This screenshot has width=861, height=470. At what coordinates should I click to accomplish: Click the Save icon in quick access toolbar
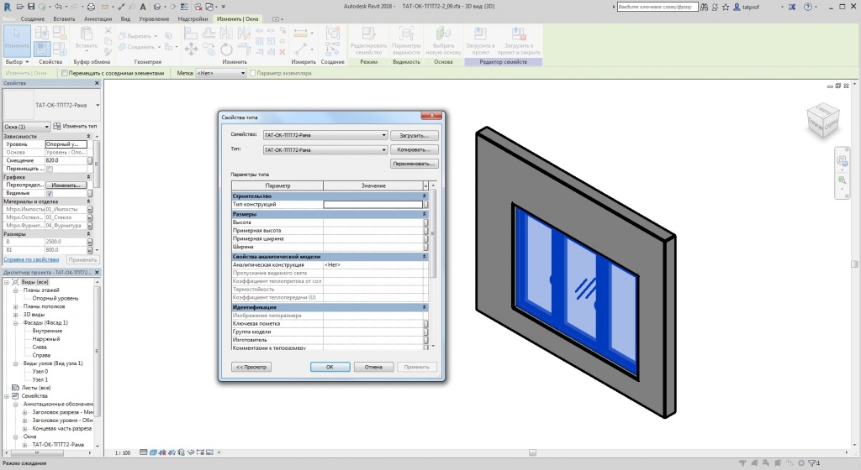tap(32, 7)
